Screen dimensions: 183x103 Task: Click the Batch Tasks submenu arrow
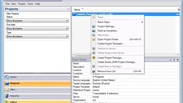pos(142,22)
